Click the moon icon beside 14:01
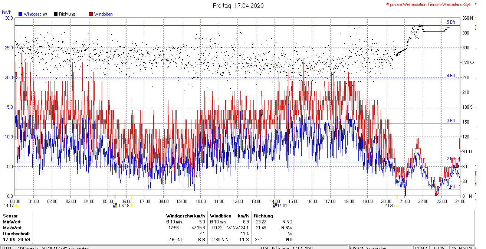The height and width of the screenshot is (249, 486). click(275, 205)
